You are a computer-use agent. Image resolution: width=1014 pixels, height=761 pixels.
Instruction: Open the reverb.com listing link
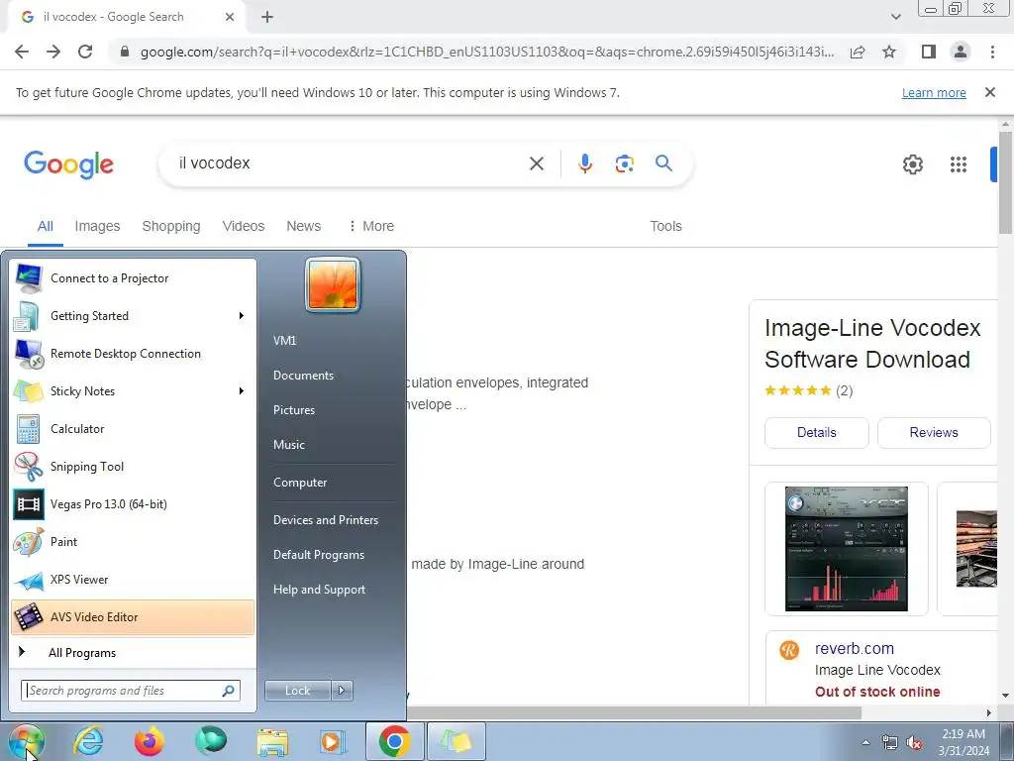[854, 648]
